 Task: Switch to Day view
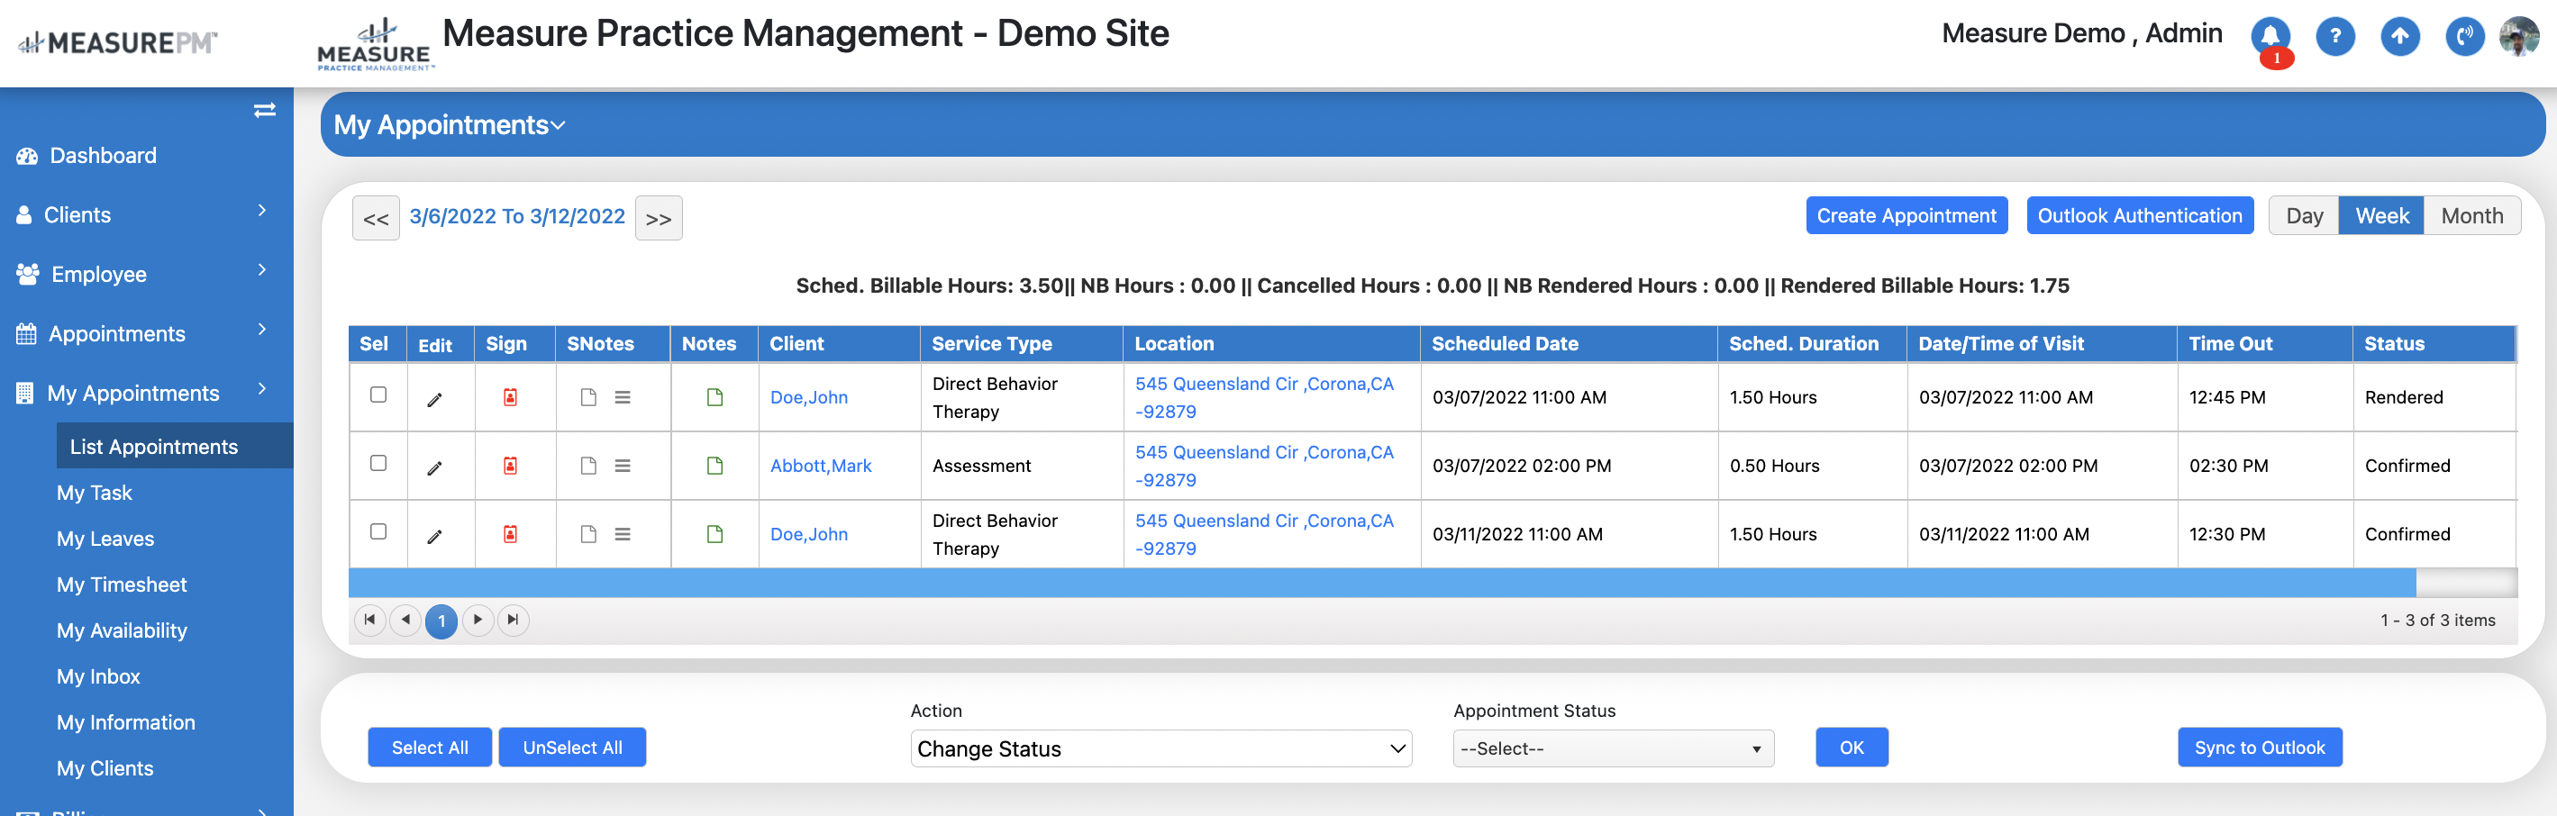point(2304,215)
